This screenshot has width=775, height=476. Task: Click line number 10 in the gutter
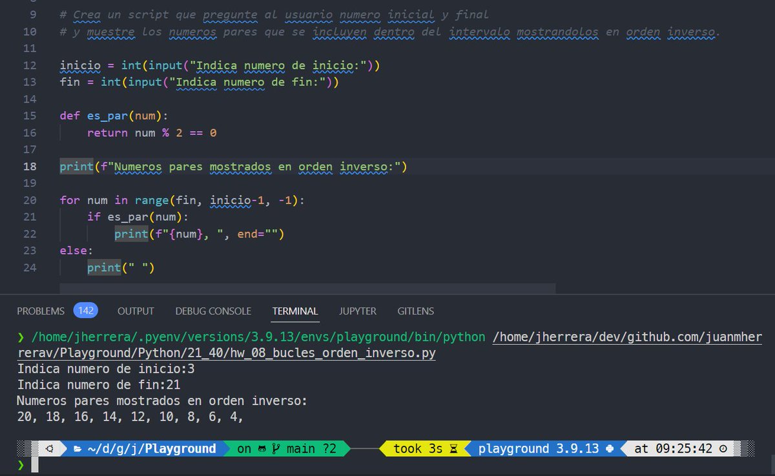[30, 32]
